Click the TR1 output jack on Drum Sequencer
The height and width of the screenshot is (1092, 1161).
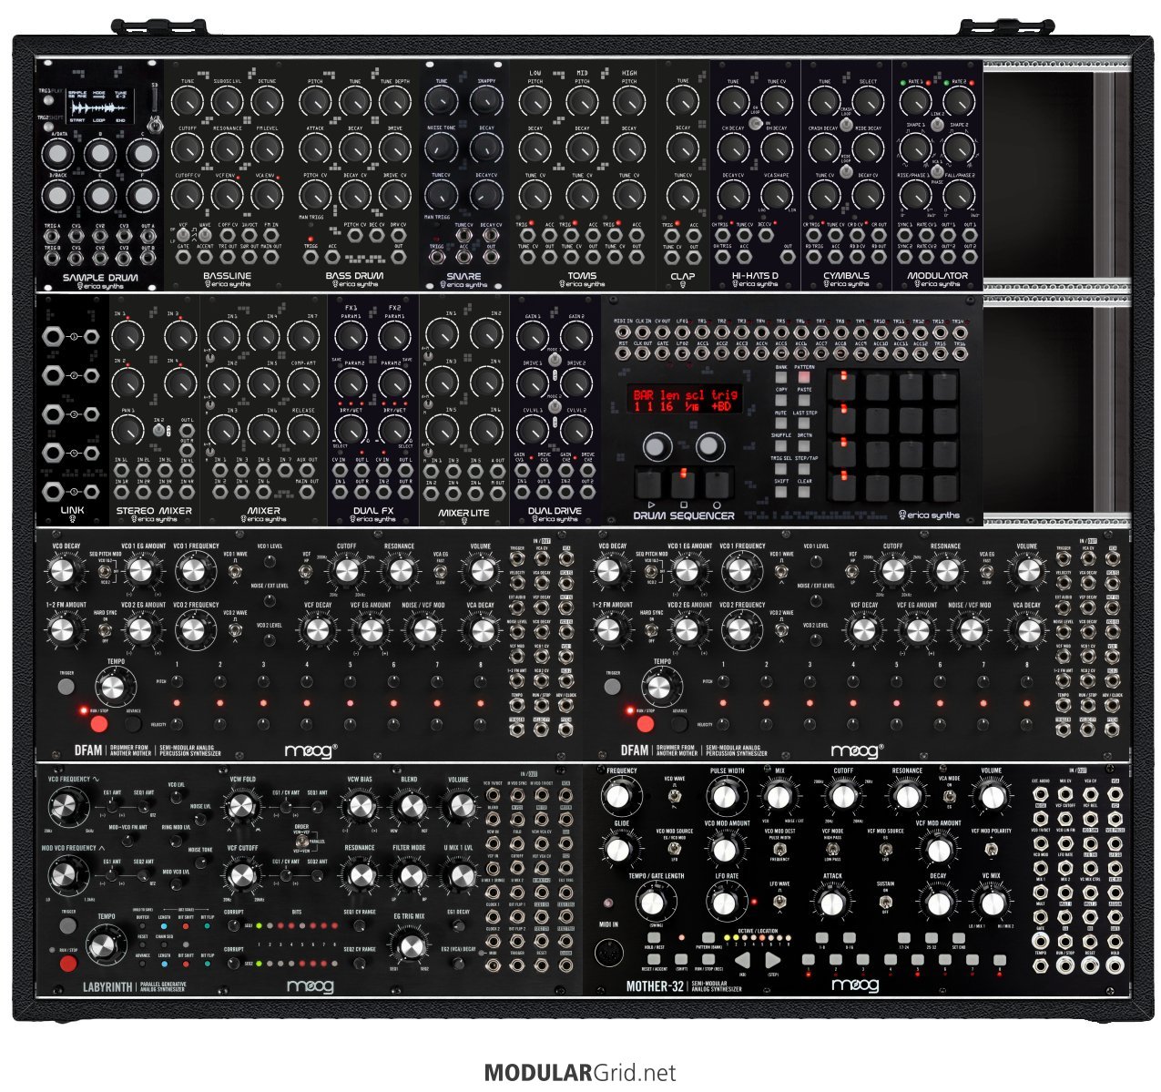click(702, 332)
